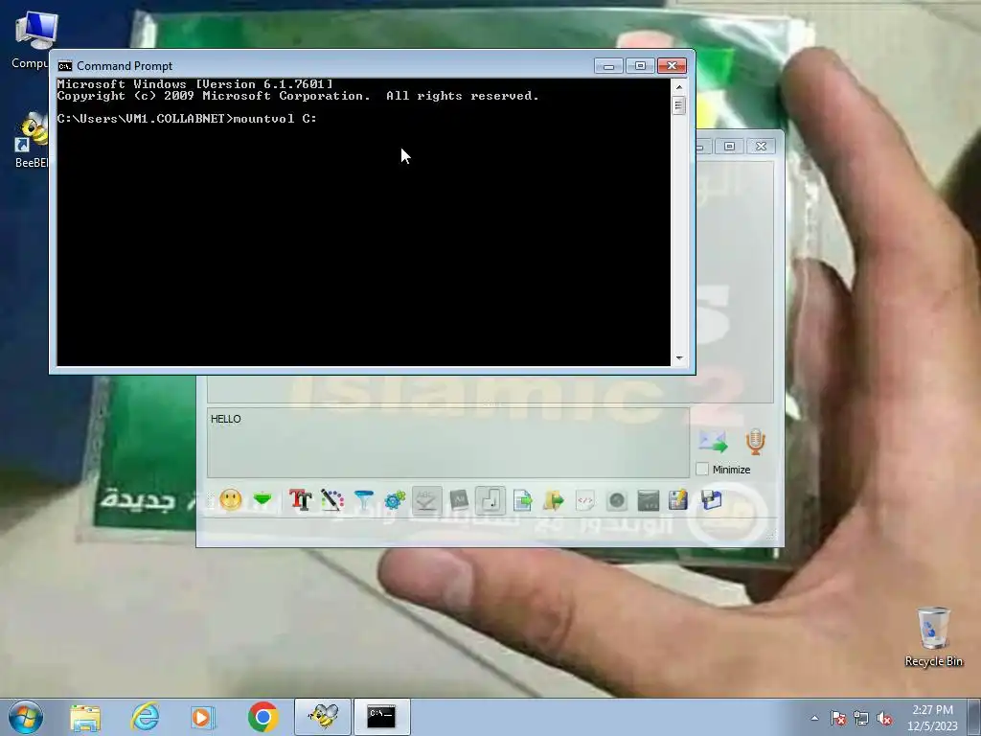The image size is (981, 736).
Task: Click into the HELLO message input box
Action: click(448, 443)
